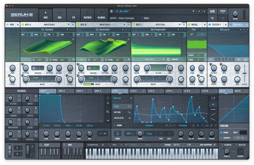The image size is (254, 165).
Task: Select the LFO 2 tab
Action: point(138,91)
